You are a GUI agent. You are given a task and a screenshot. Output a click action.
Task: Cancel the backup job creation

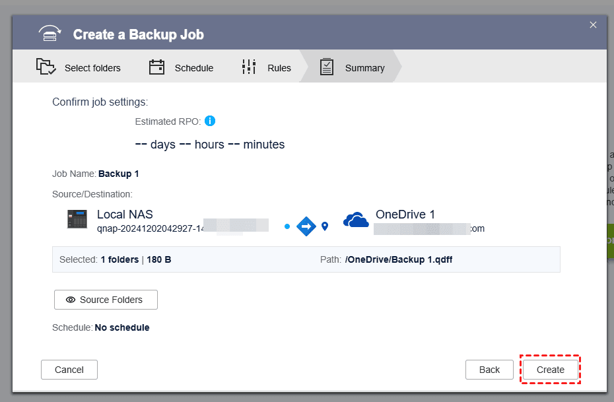click(x=69, y=370)
